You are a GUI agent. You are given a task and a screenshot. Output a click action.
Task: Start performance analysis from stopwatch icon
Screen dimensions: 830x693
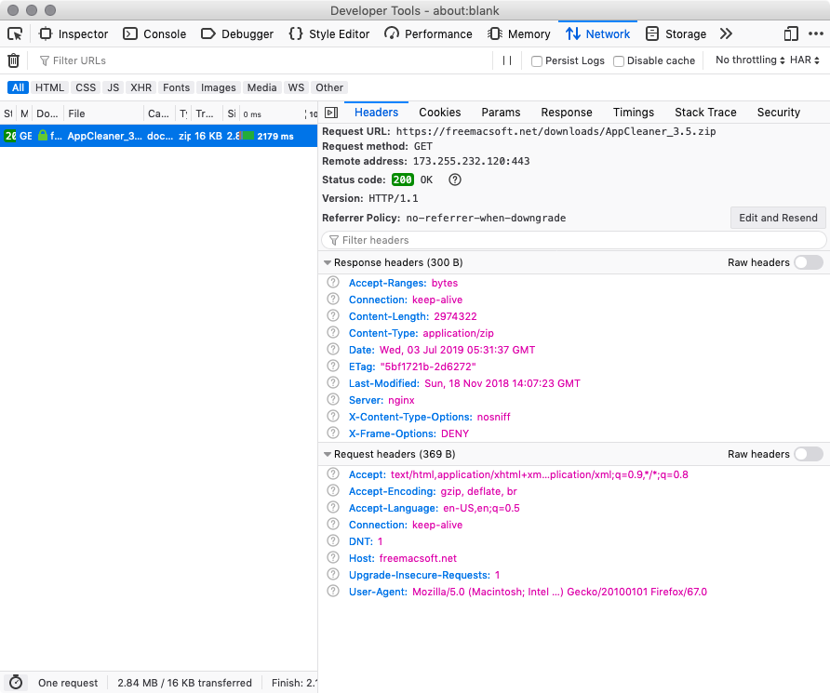coord(15,683)
